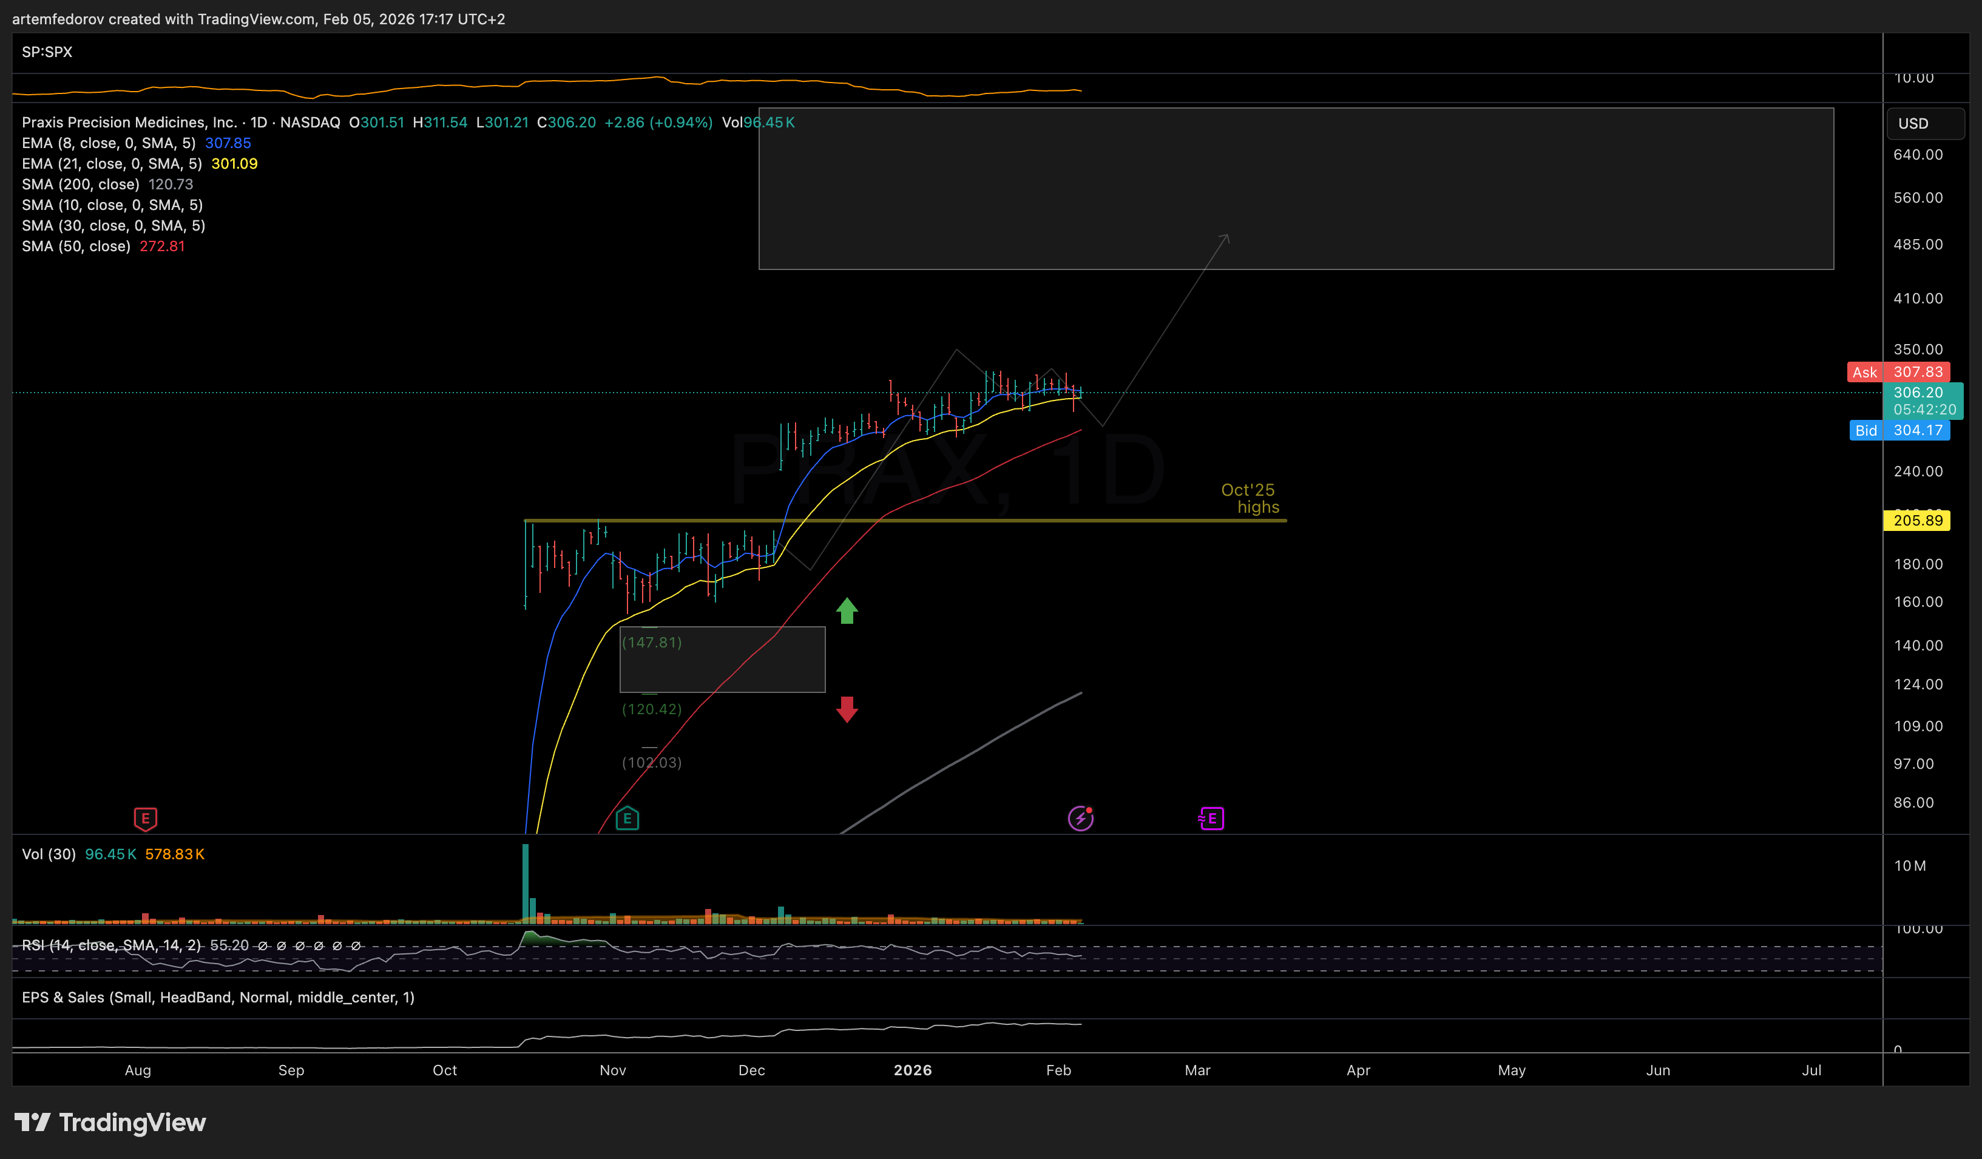Click the Oct label on time axis
This screenshot has width=1982, height=1159.
(x=444, y=1070)
